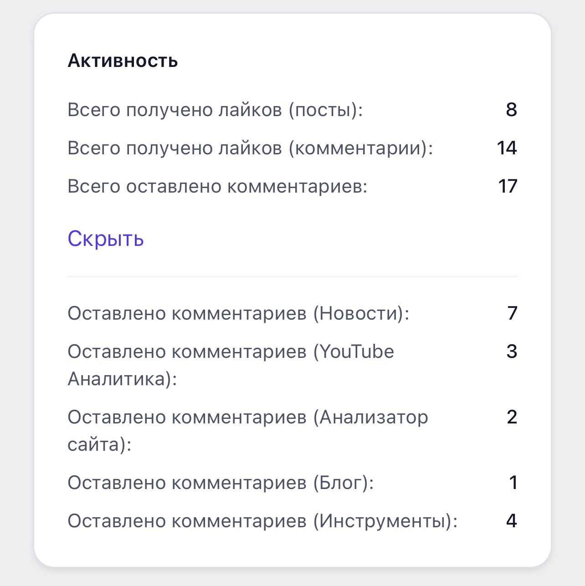585x586 pixels.
Task: Click the Анализатор сайта comments count of 2
Action: click(512, 417)
